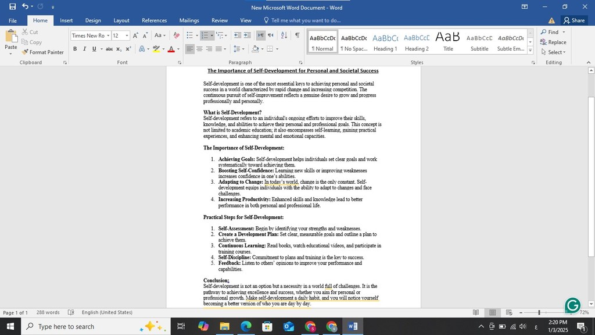Clear all formatting from the selection
This screenshot has height=335, width=595.
[177, 35]
